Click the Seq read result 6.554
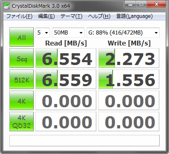 (x=66, y=58)
